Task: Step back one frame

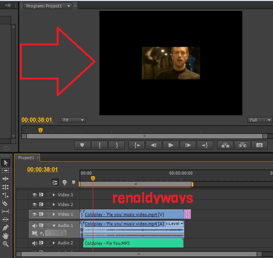Action: pyautogui.click(x=153, y=145)
